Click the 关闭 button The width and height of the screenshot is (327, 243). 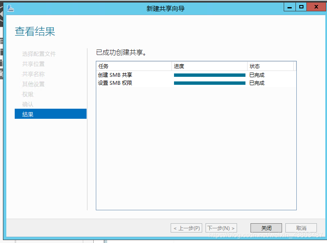point(266,228)
